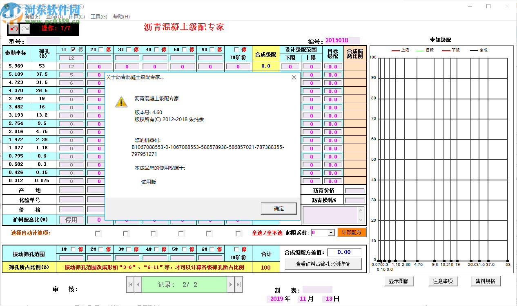Advance to the next record arrow icon
The image size is (517, 306).
tap(231, 284)
